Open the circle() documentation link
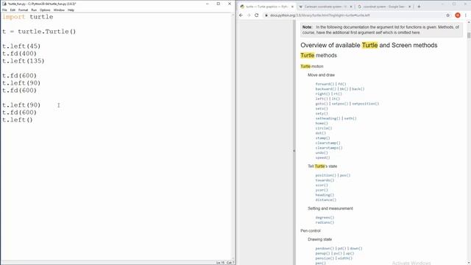This screenshot has height=265, width=471. coord(324,128)
